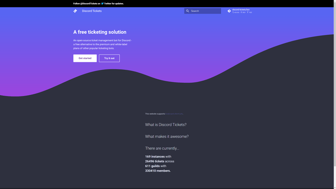Click the 'There are currently...' heading
Screen dimensions: 336x189
[162, 148]
